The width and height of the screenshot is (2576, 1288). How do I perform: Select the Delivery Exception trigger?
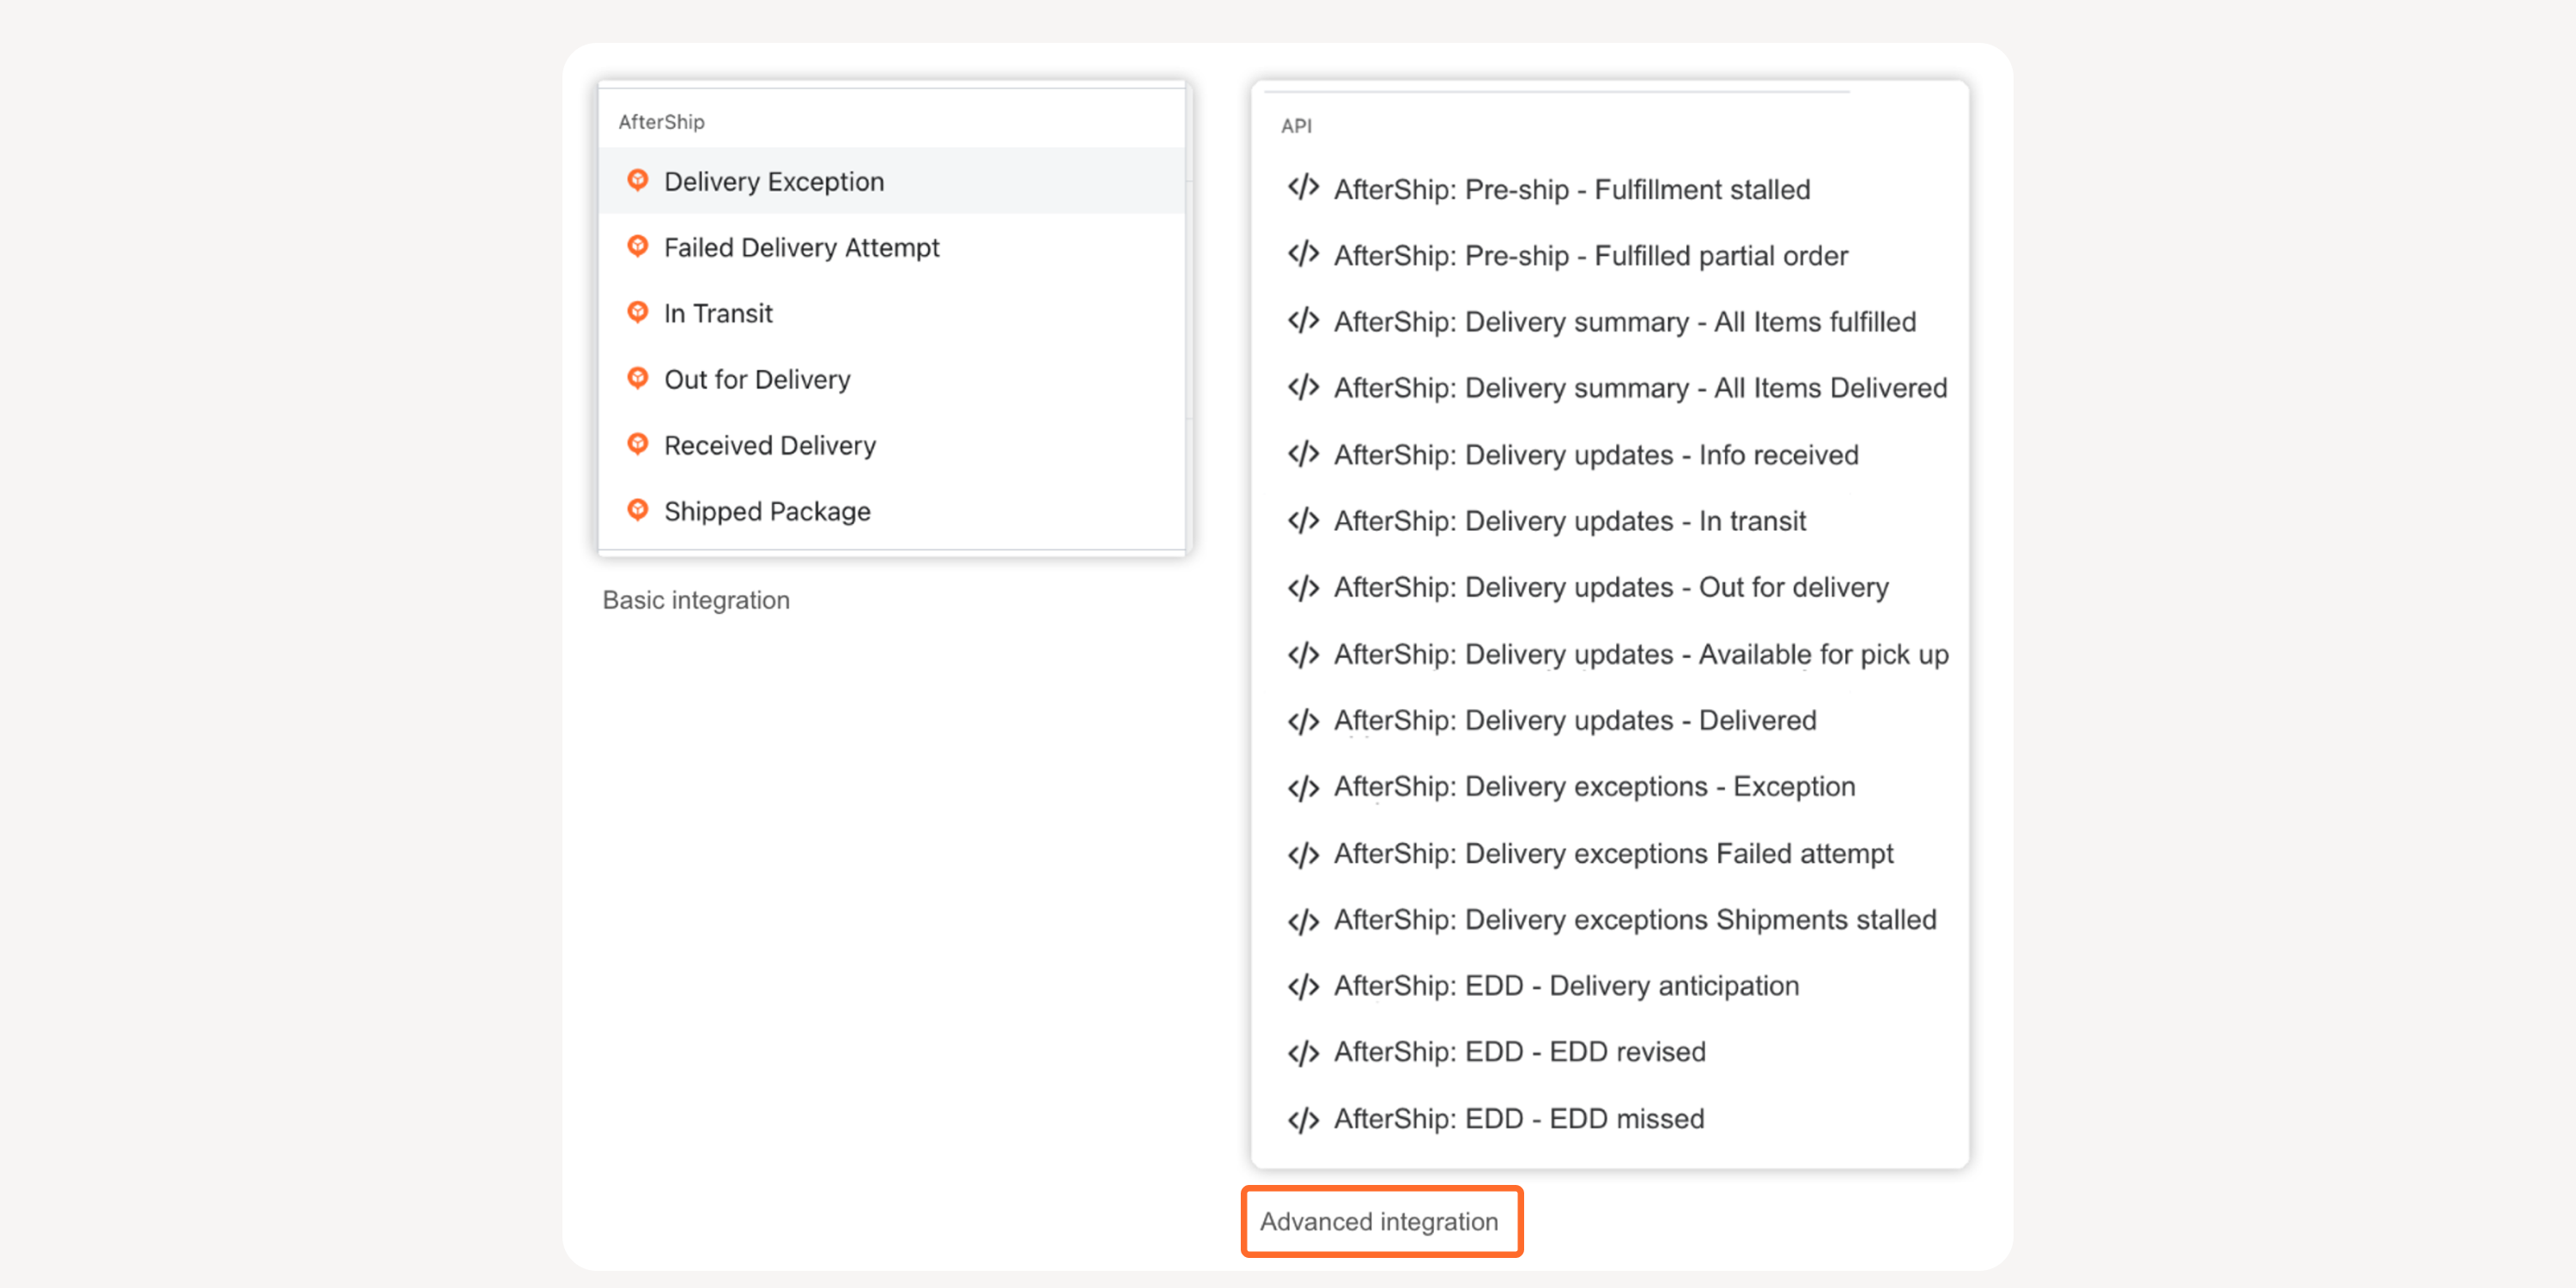891,181
